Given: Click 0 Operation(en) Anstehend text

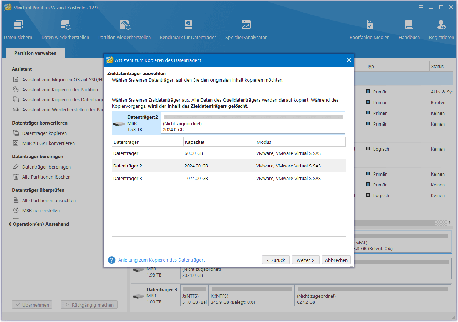Looking at the screenshot, I should point(39,224).
